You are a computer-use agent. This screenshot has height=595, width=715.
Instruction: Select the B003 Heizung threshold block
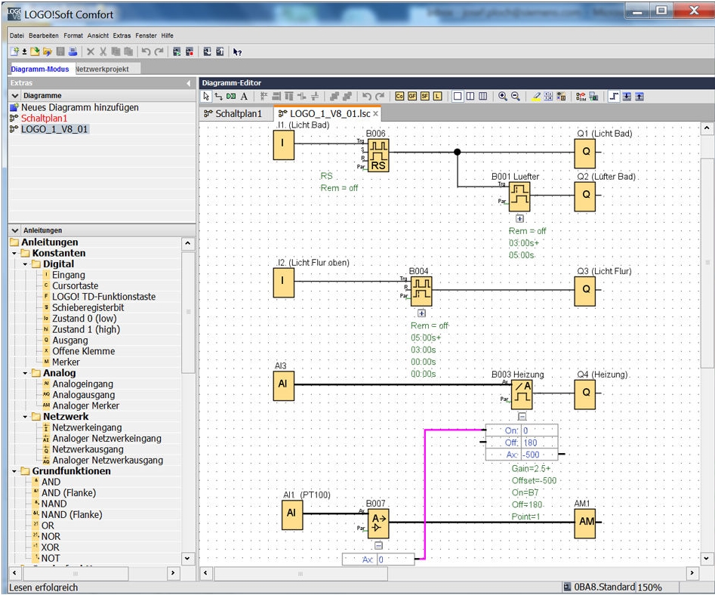[522, 394]
